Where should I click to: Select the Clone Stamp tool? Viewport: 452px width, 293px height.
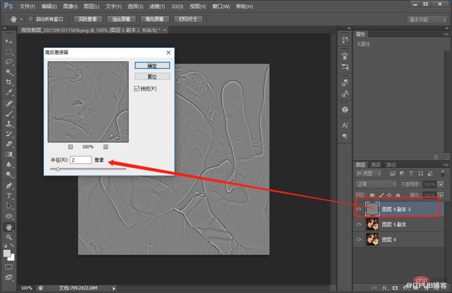9,124
